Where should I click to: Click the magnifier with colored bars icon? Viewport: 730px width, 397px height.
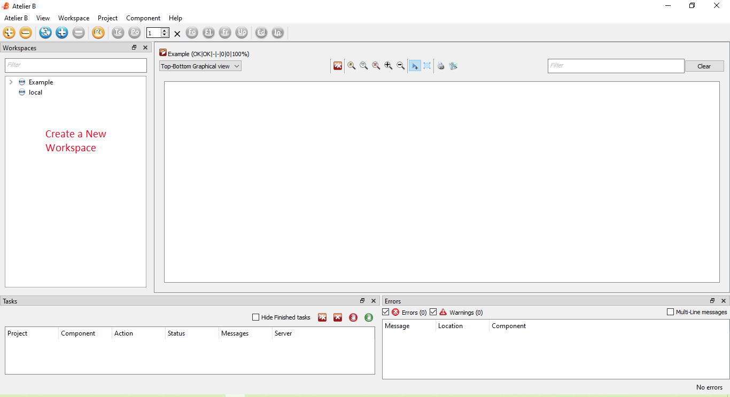(x=376, y=66)
